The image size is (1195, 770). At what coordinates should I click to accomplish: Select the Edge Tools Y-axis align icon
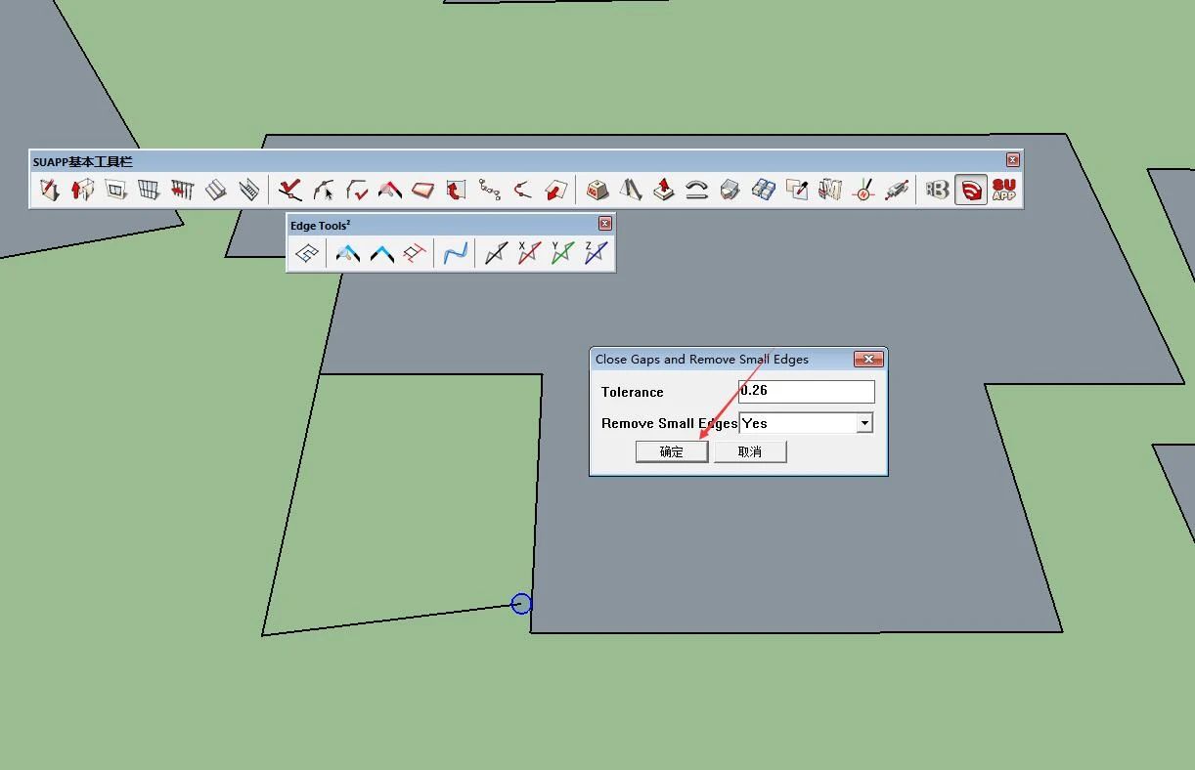(562, 253)
